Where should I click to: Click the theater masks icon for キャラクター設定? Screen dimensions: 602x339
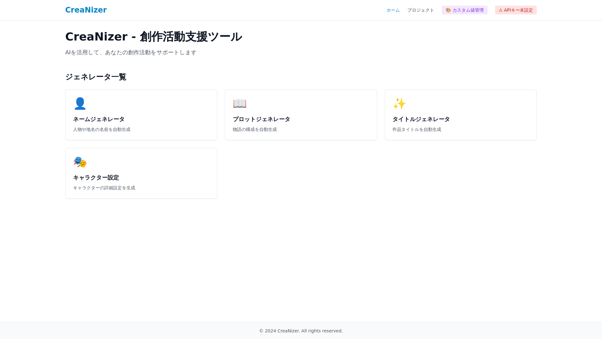coord(80,162)
